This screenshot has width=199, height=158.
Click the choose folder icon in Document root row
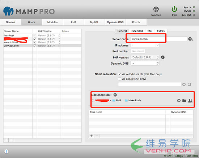point(184,101)
